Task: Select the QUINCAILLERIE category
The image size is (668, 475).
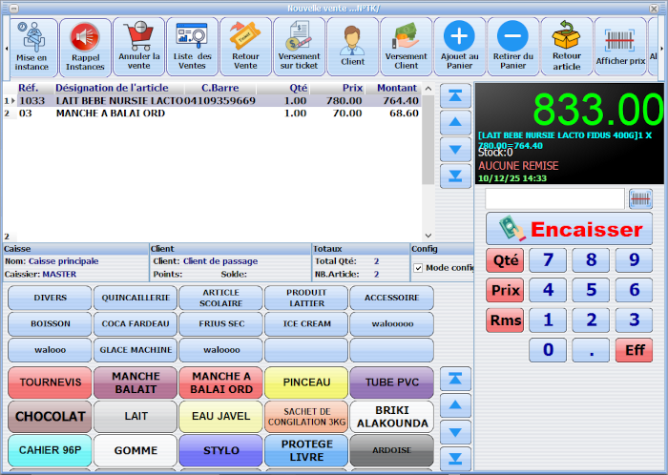Action: tap(136, 298)
